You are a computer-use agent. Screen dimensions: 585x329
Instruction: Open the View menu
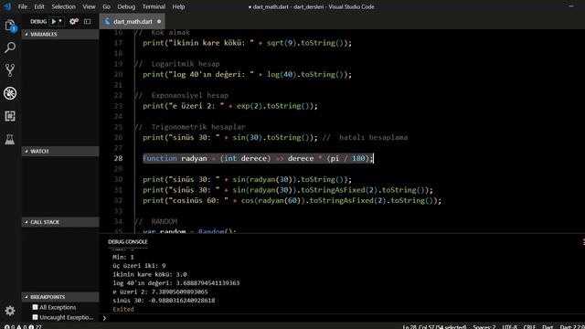pyautogui.click(x=89, y=6)
